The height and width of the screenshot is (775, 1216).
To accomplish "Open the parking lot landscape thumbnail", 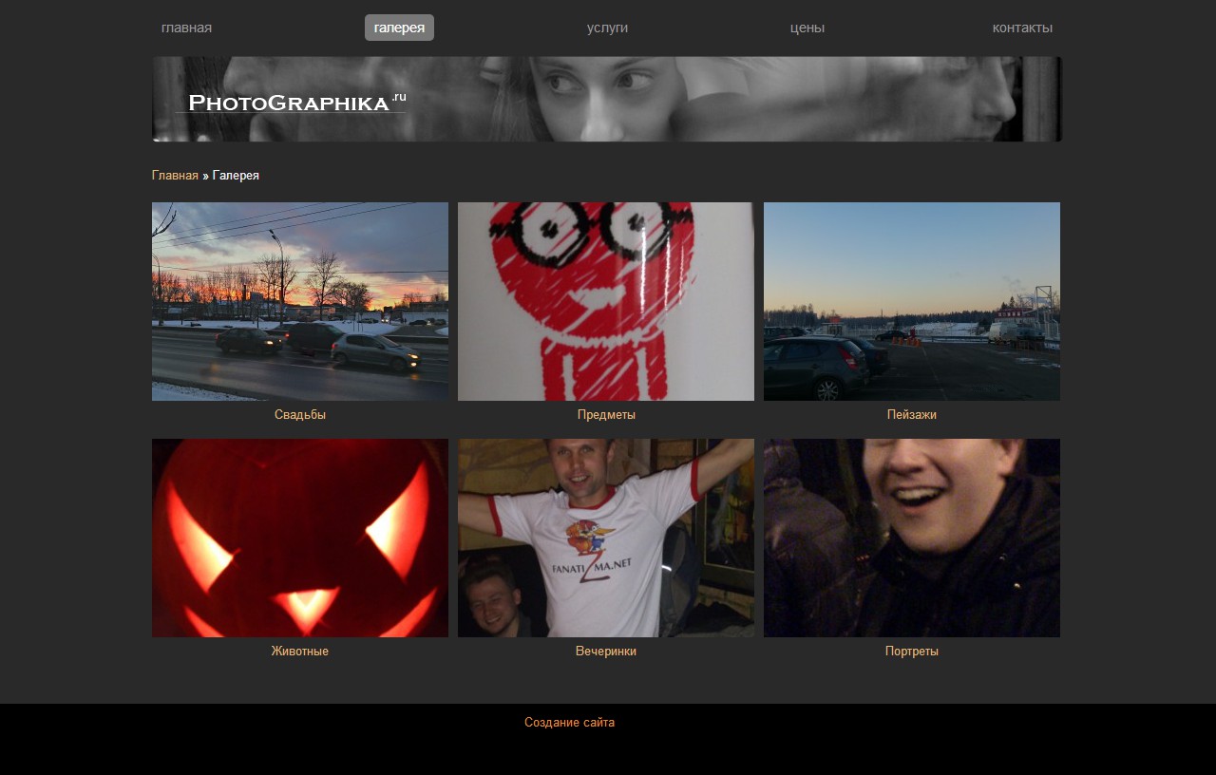I will 912,301.
